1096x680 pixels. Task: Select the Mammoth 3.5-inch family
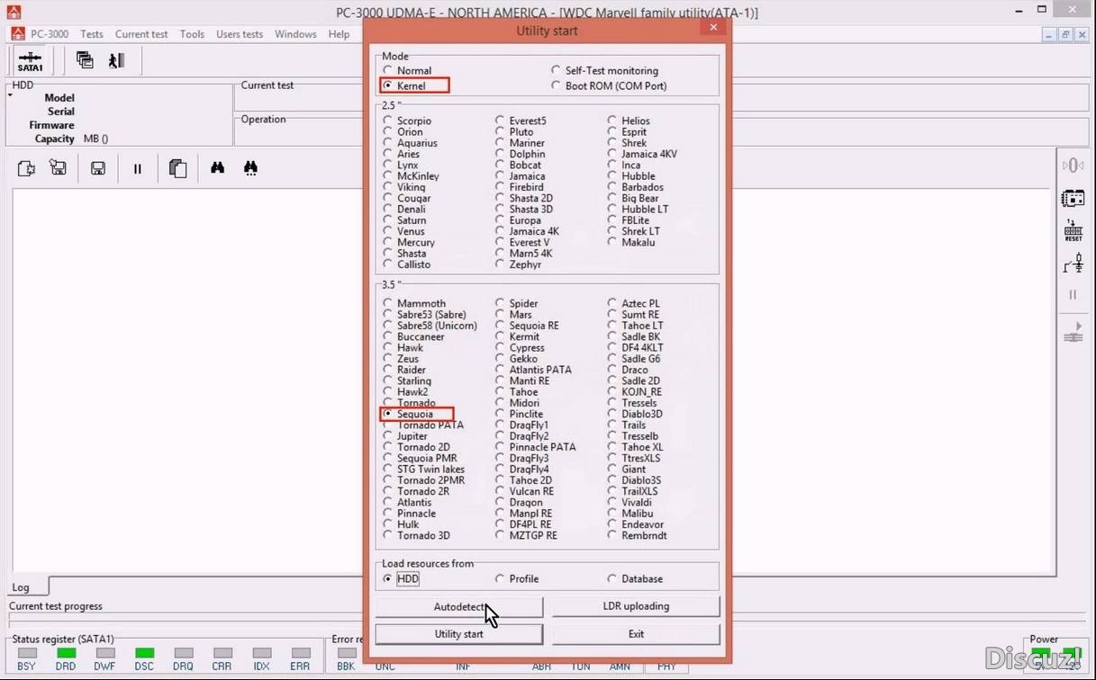pyautogui.click(x=388, y=303)
